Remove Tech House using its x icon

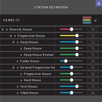[x=18, y=87]
